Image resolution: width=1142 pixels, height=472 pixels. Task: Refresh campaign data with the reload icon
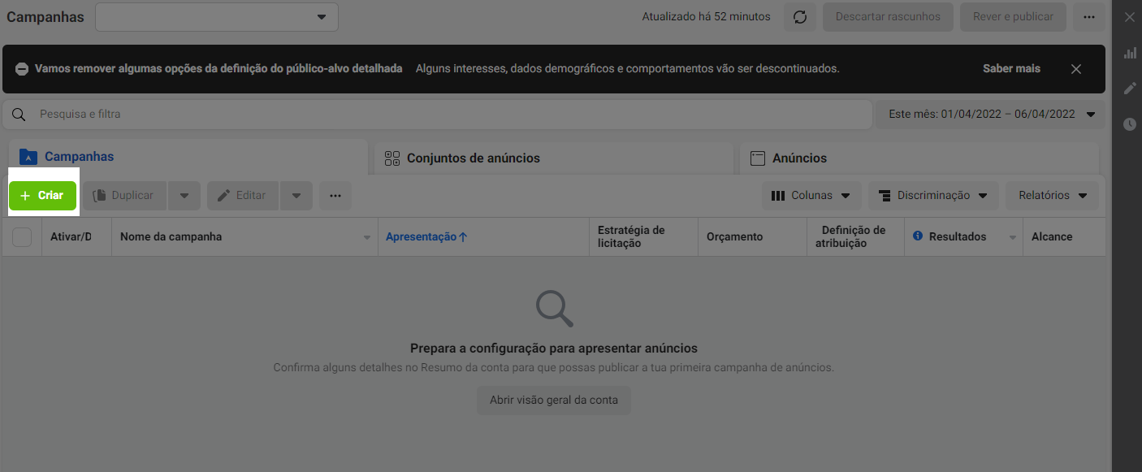tap(800, 17)
